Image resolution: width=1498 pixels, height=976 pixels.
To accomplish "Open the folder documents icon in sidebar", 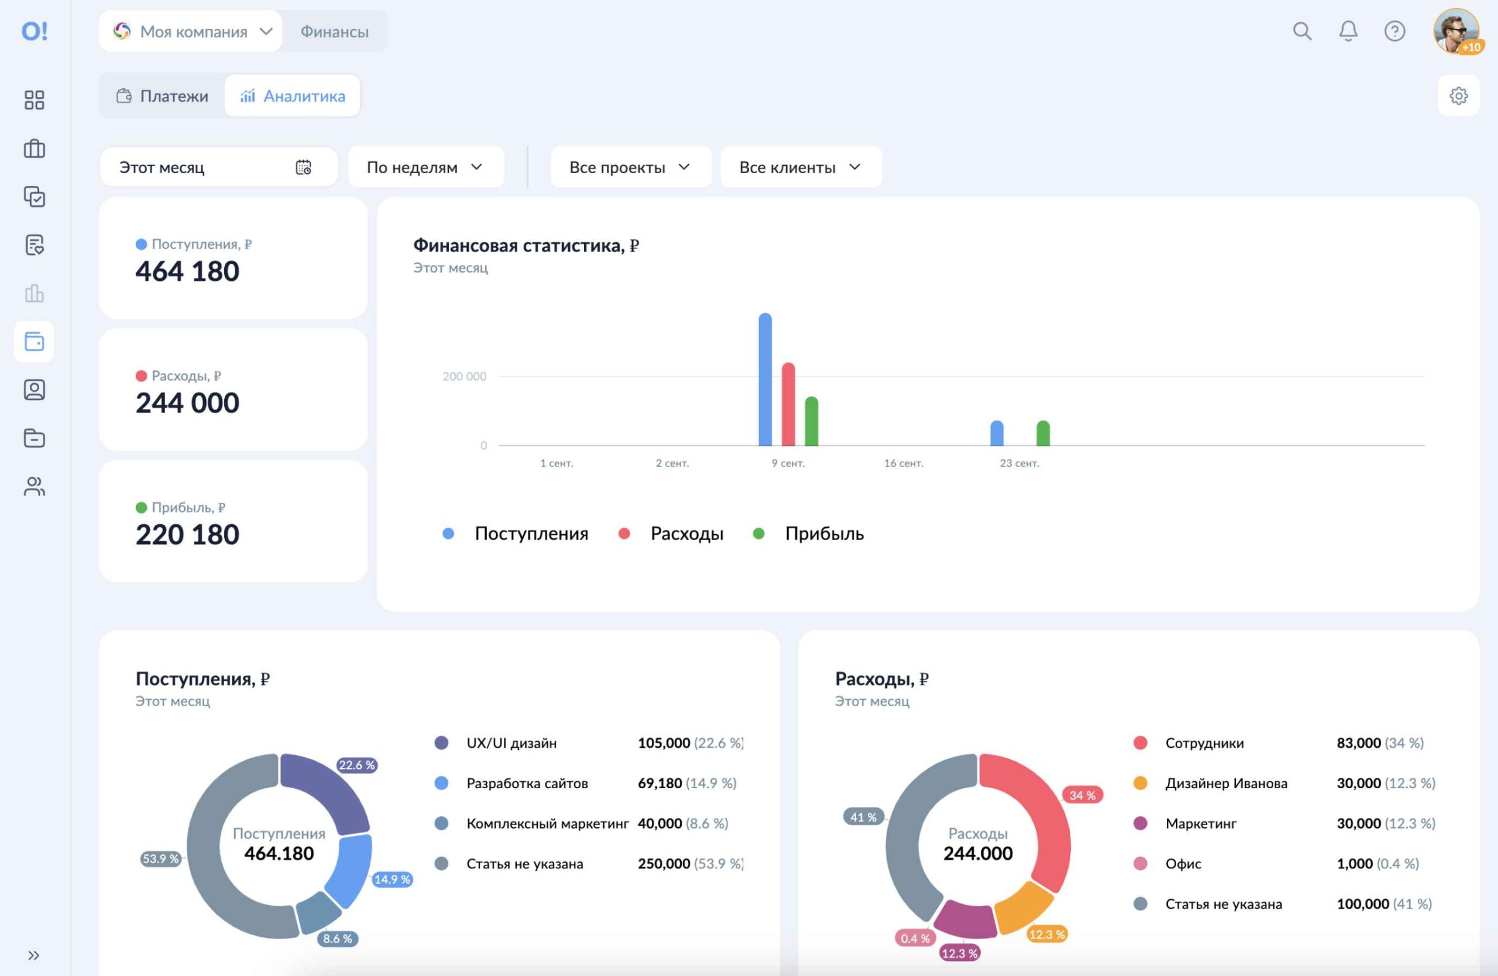I will (x=34, y=438).
